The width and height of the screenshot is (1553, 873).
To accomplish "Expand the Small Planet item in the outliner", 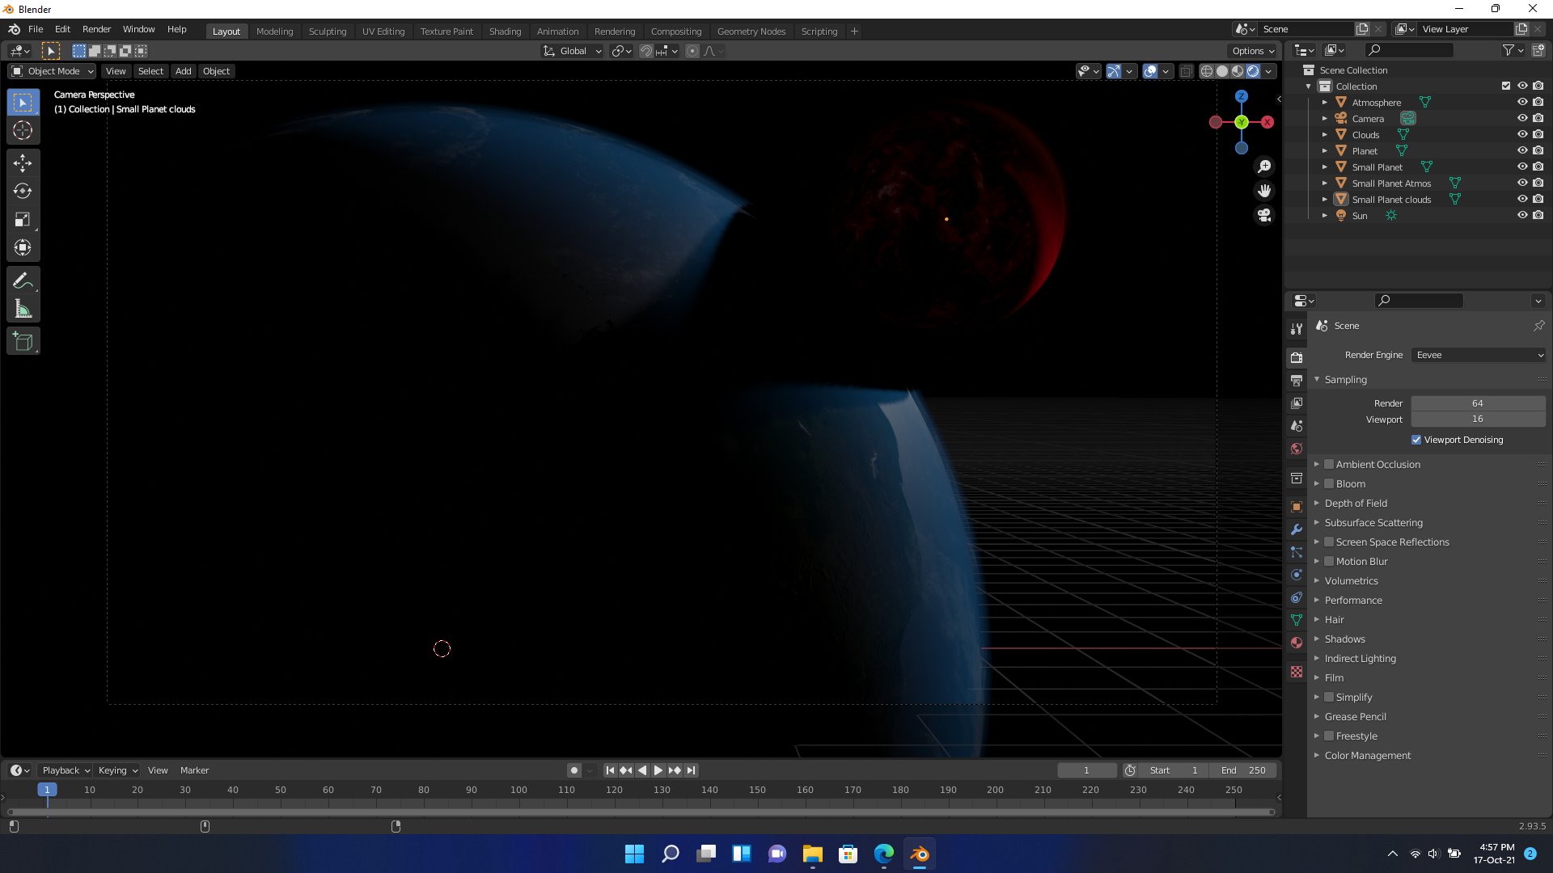I will pyautogui.click(x=1324, y=167).
